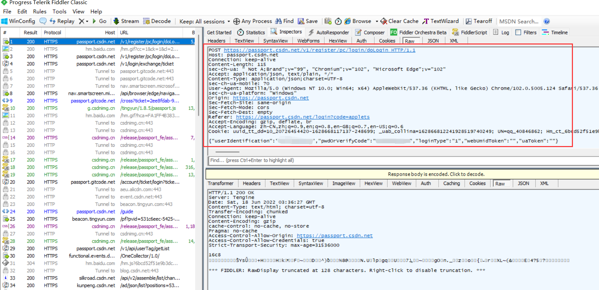The height and width of the screenshot is (290, 599).
Task: Click the Remove sessions X icon
Action: [81, 21]
